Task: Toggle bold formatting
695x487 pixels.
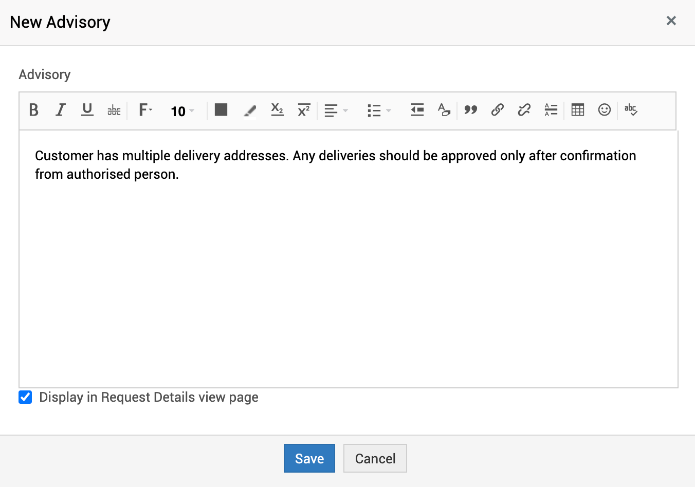Action: 34,110
